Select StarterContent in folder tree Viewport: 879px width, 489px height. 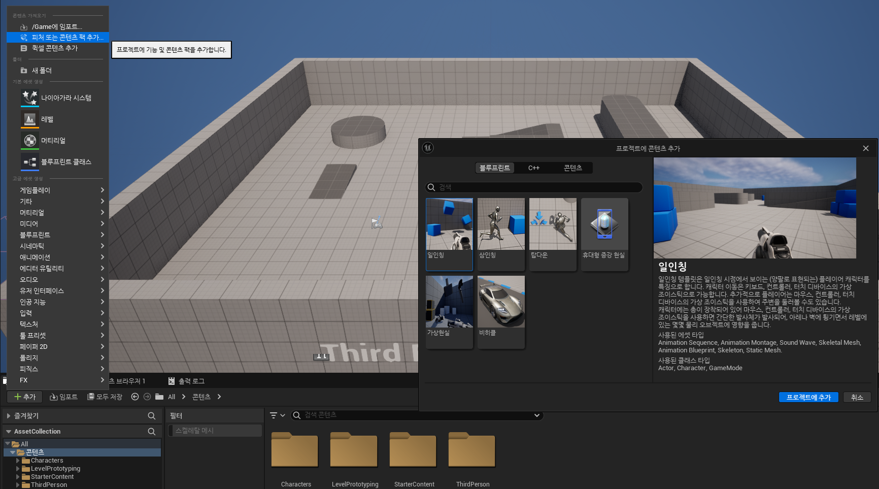[52, 477]
